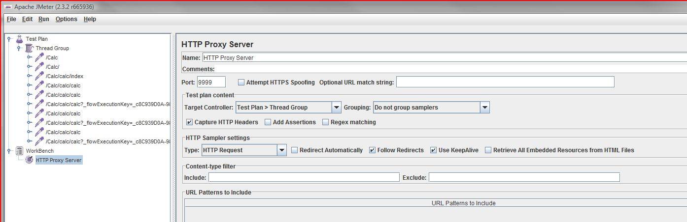This screenshot has height=222, width=687.
Task: Click the Name field containing HTTP Proxy Server
Action: click(x=445, y=57)
